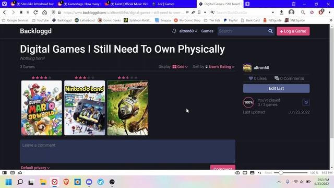
Task: Expand the played progress chevron box
Action: (x=306, y=102)
